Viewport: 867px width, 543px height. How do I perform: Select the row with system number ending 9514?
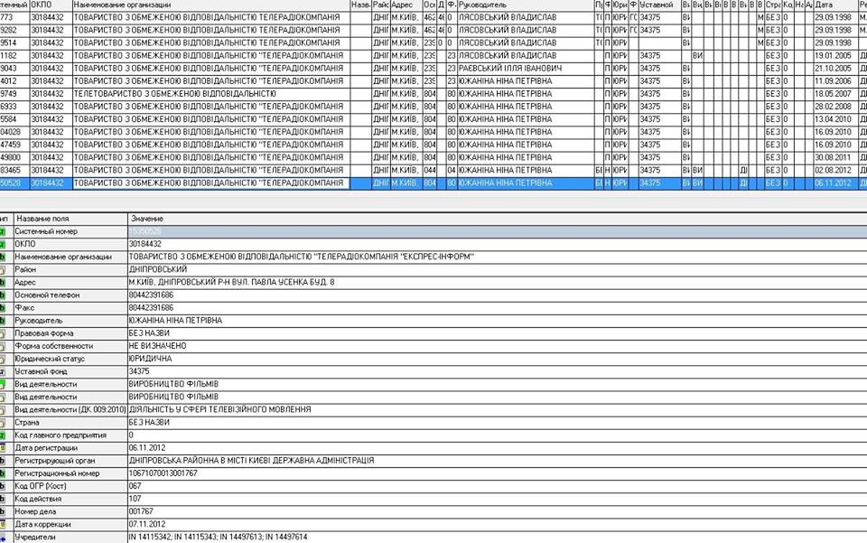pyautogui.click(x=433, y=42)
